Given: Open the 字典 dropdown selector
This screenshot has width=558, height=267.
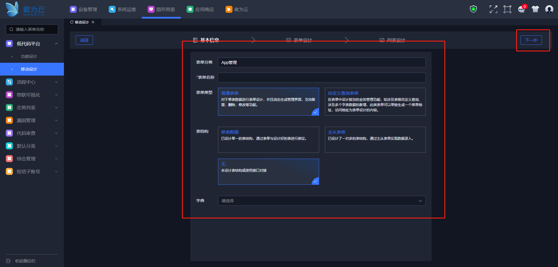Looking at the screenshot, I should (x=321, y=201).
